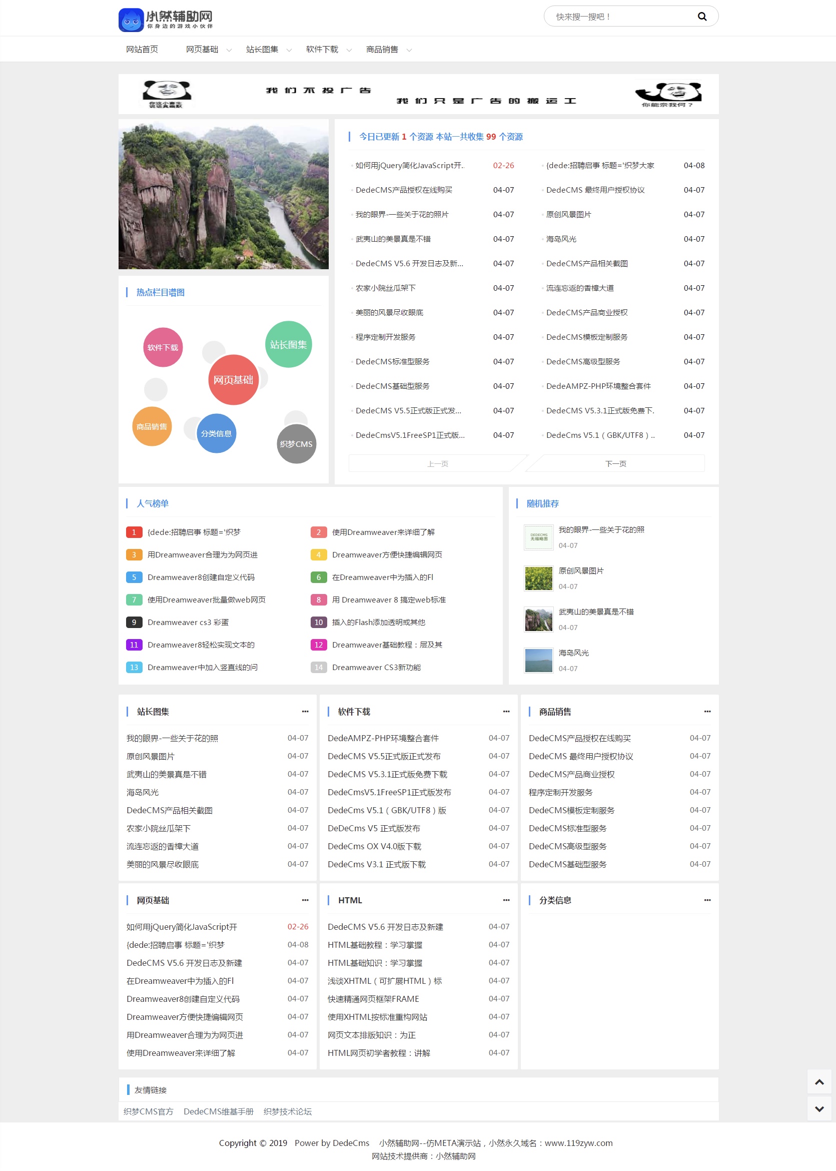Open Dreamweaver cs3 彩蛋 article

pyautogui.click(x=188, y=622)
